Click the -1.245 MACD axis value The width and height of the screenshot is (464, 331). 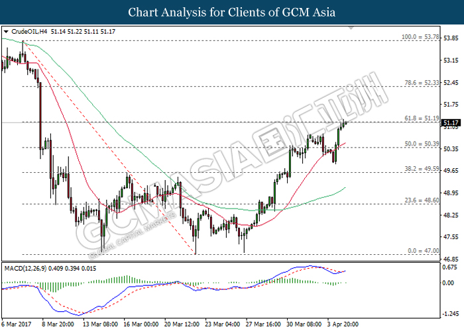pos(450,314)
